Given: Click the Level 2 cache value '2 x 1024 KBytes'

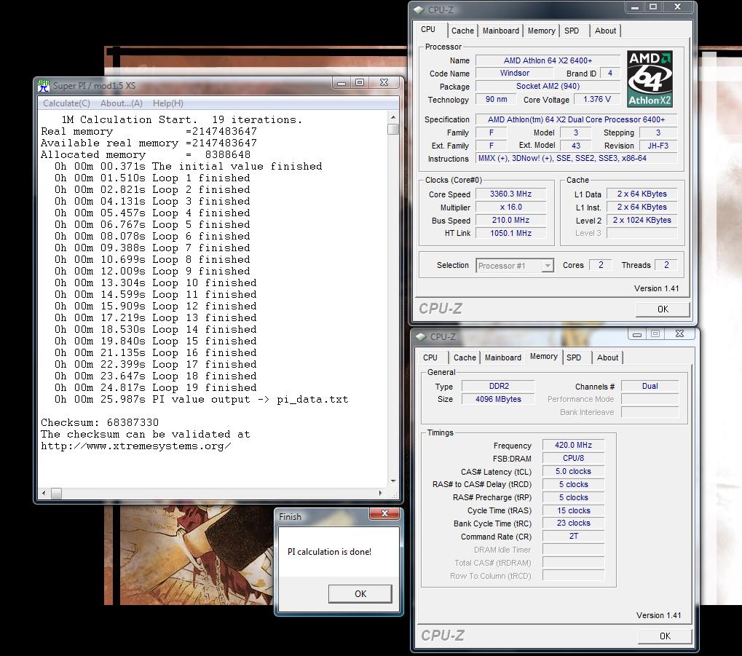Looking at the screenshot, I should [x=642, y=220].
